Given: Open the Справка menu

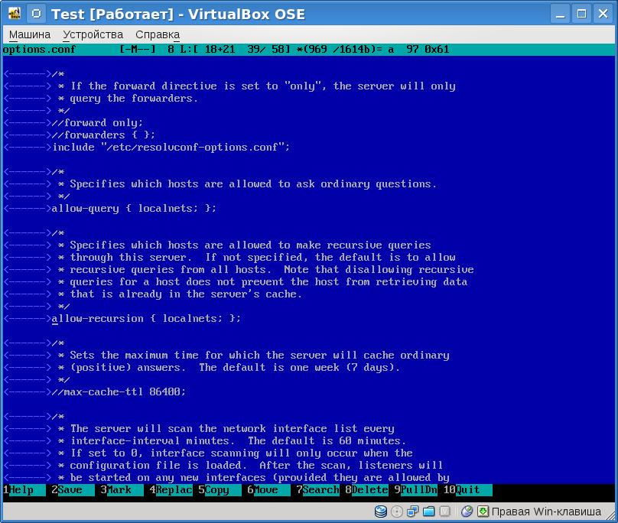Looking at the screenshot, I should click(158, 34).
